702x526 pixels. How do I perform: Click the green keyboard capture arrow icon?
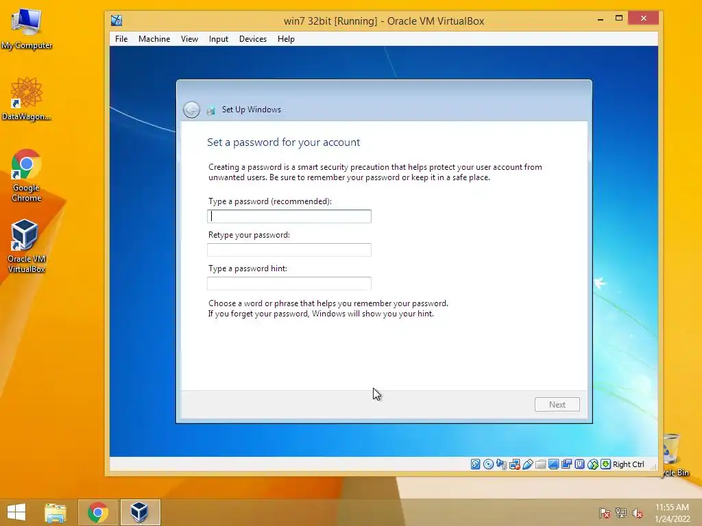point(606,464)
